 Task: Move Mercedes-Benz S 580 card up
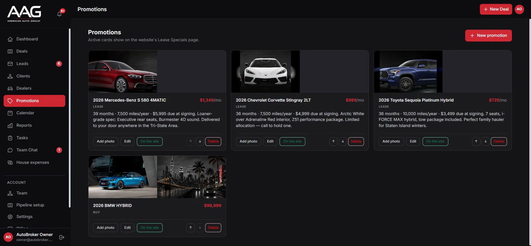coord(190,141)
